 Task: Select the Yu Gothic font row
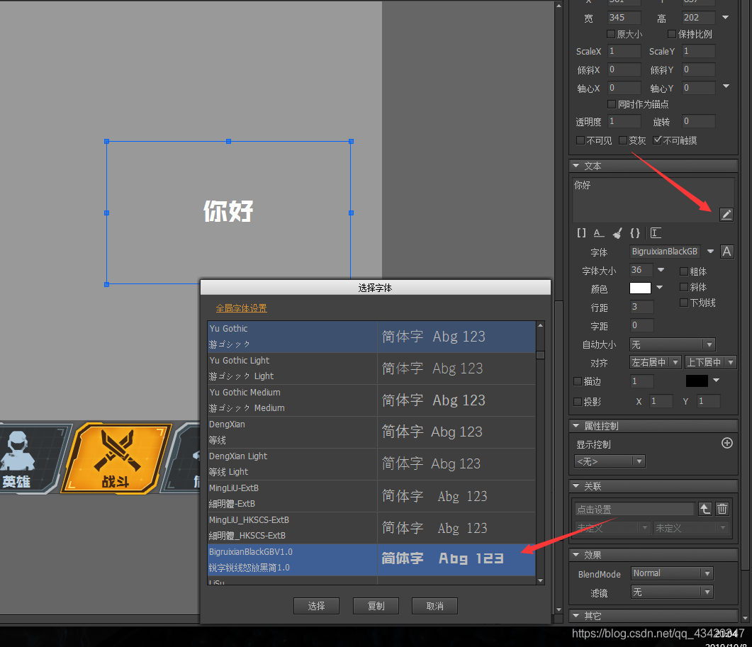(x=371, y=337)
